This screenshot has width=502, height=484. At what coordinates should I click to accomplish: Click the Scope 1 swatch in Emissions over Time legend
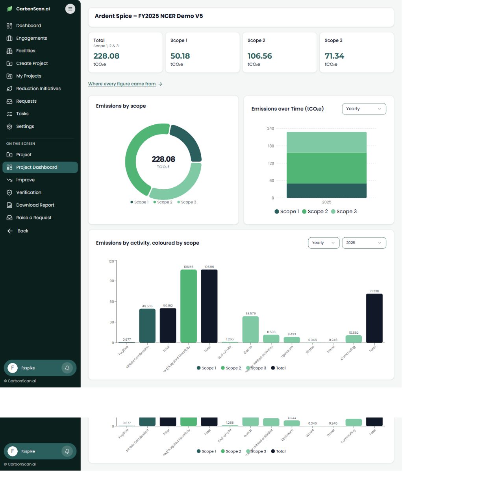[277, 212]
